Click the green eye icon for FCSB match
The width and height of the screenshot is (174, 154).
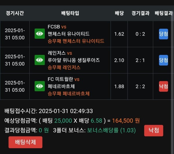tap(40, 34)
